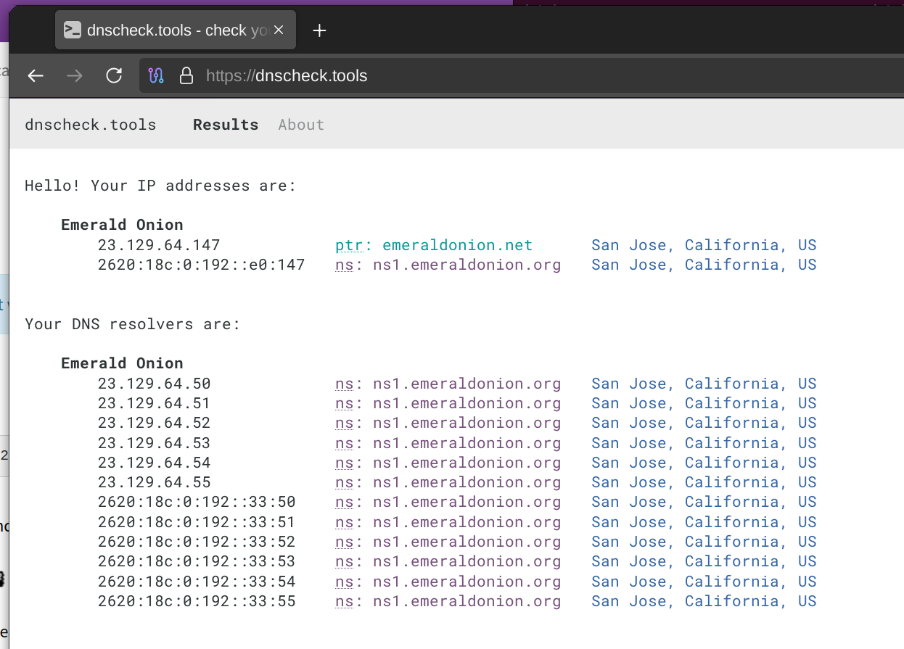The width and height of the screenshot is (904, 649).
Task: Click 'Hello! Your IP addresses are:' text
Action: pos(160,186)
